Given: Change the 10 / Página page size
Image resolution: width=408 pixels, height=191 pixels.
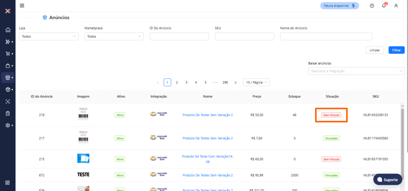Looking at the screenshot, I should [x=256, y=82].
